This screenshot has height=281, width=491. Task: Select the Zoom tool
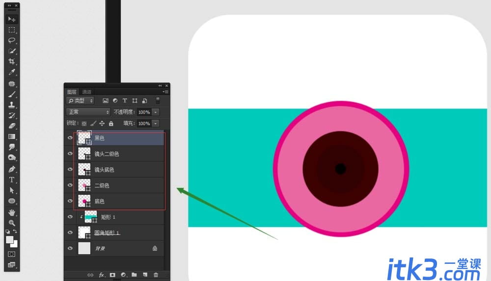(12, 223)
